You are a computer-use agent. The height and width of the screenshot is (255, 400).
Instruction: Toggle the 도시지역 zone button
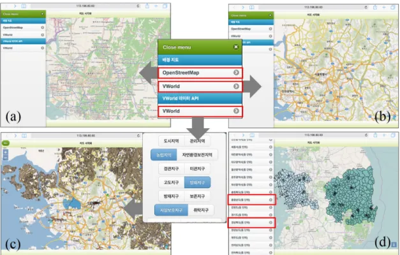point(171,141)
